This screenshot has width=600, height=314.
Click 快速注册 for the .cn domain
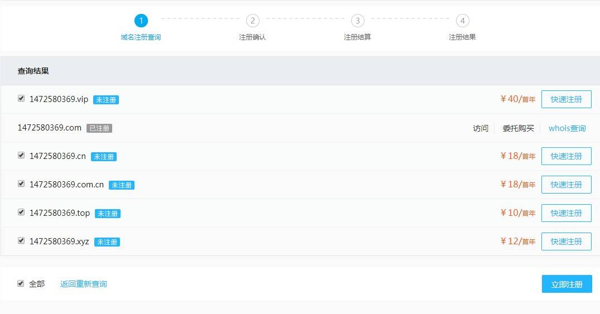pos(567,156)
